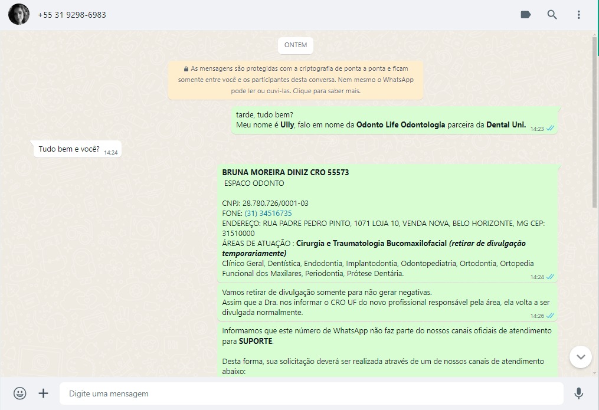Click the phone link (31) 34516735

[x=268, y=214]
